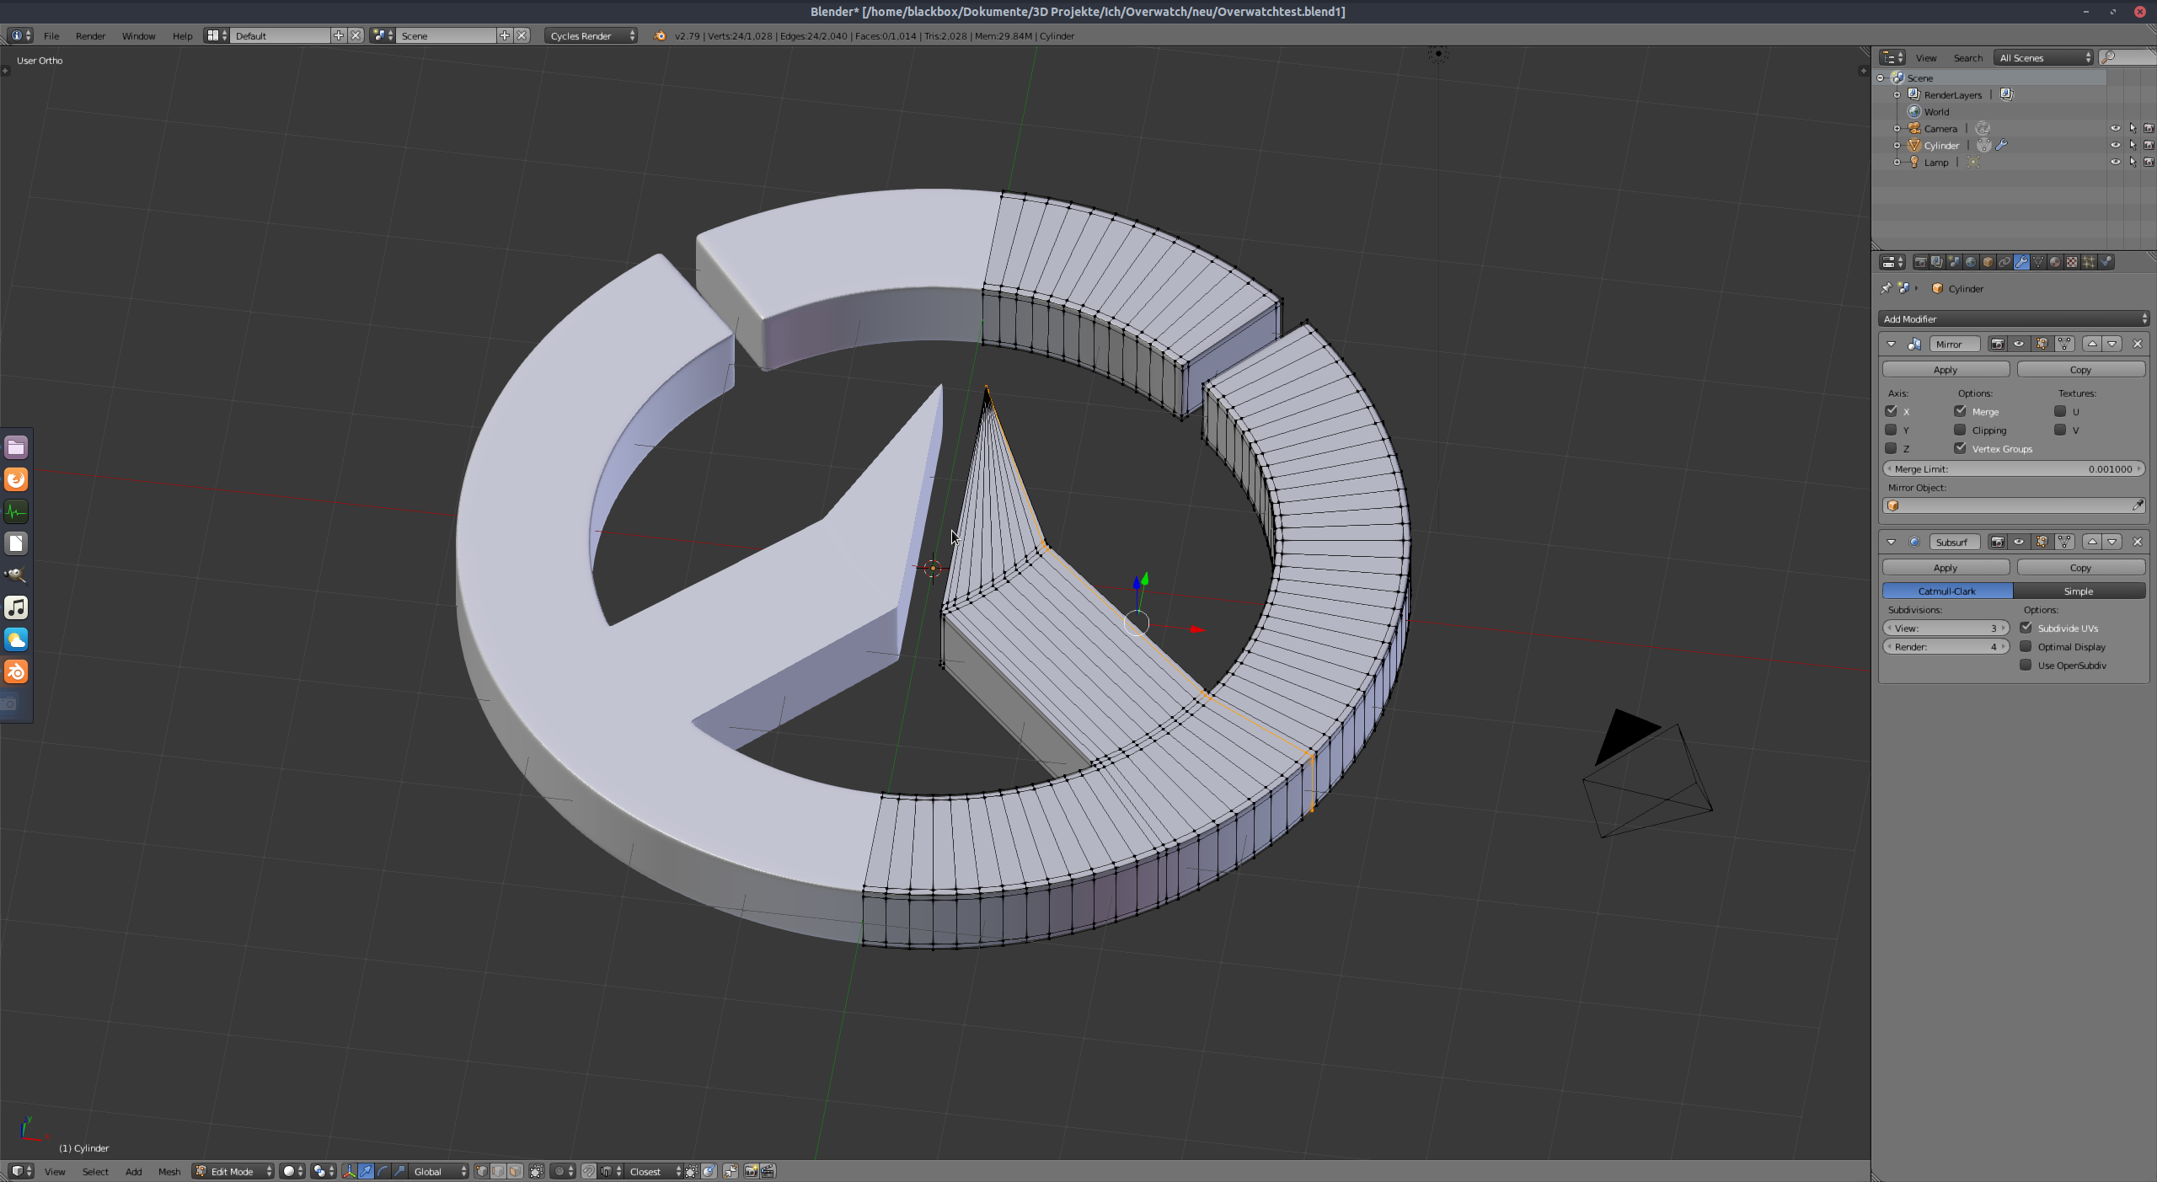Open the Texture properties tab (checker)
This screenshot has height=1182, width=2157.
2072,262
